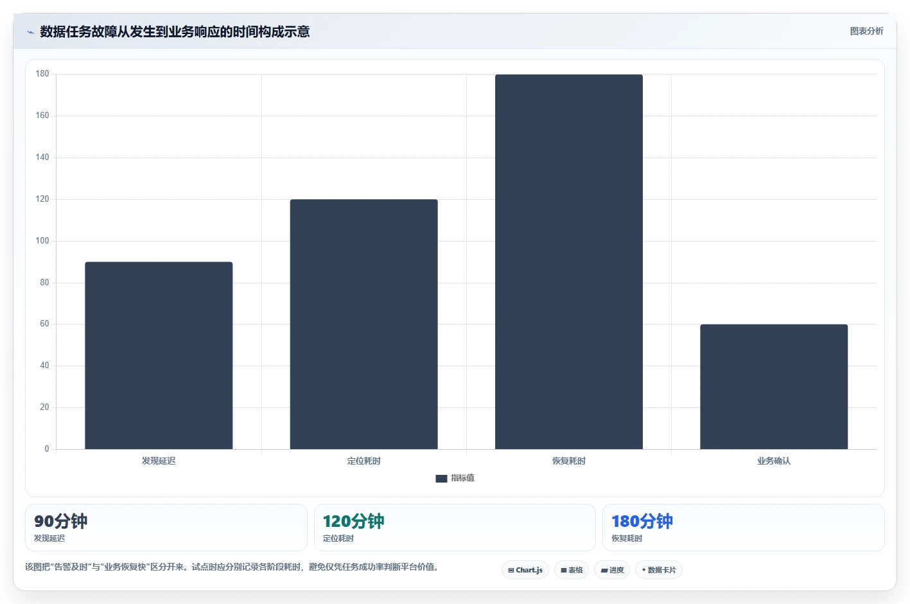
Task: Click the 定位耗时 caption under 120分钟
Action: [338, 538]
